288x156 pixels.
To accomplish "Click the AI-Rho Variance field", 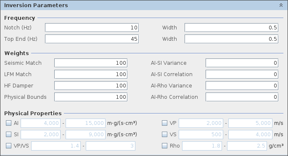I will 242,86.
